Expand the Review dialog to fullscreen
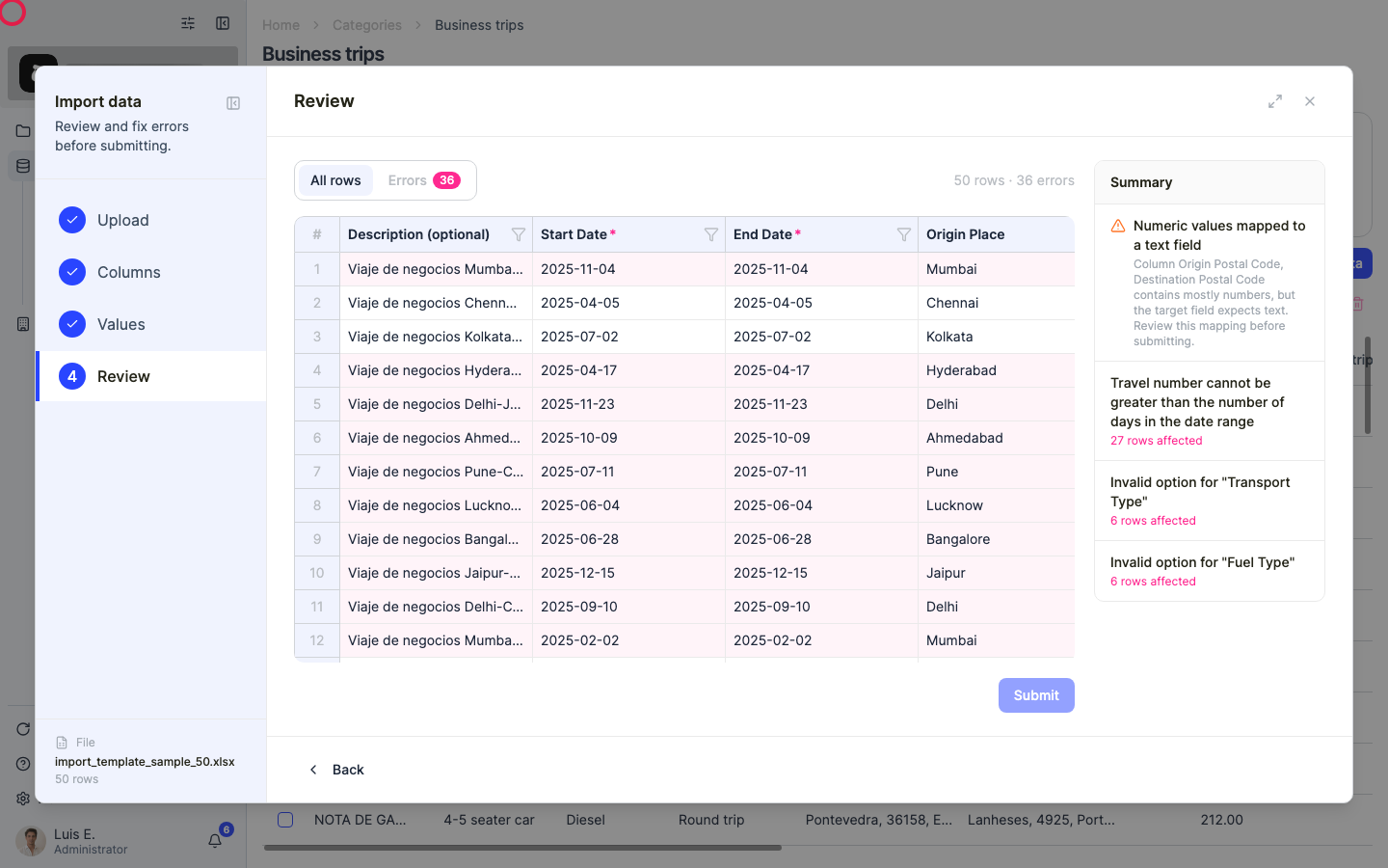This screenshot has width=1388, height=868. [x=1275, y=101]
